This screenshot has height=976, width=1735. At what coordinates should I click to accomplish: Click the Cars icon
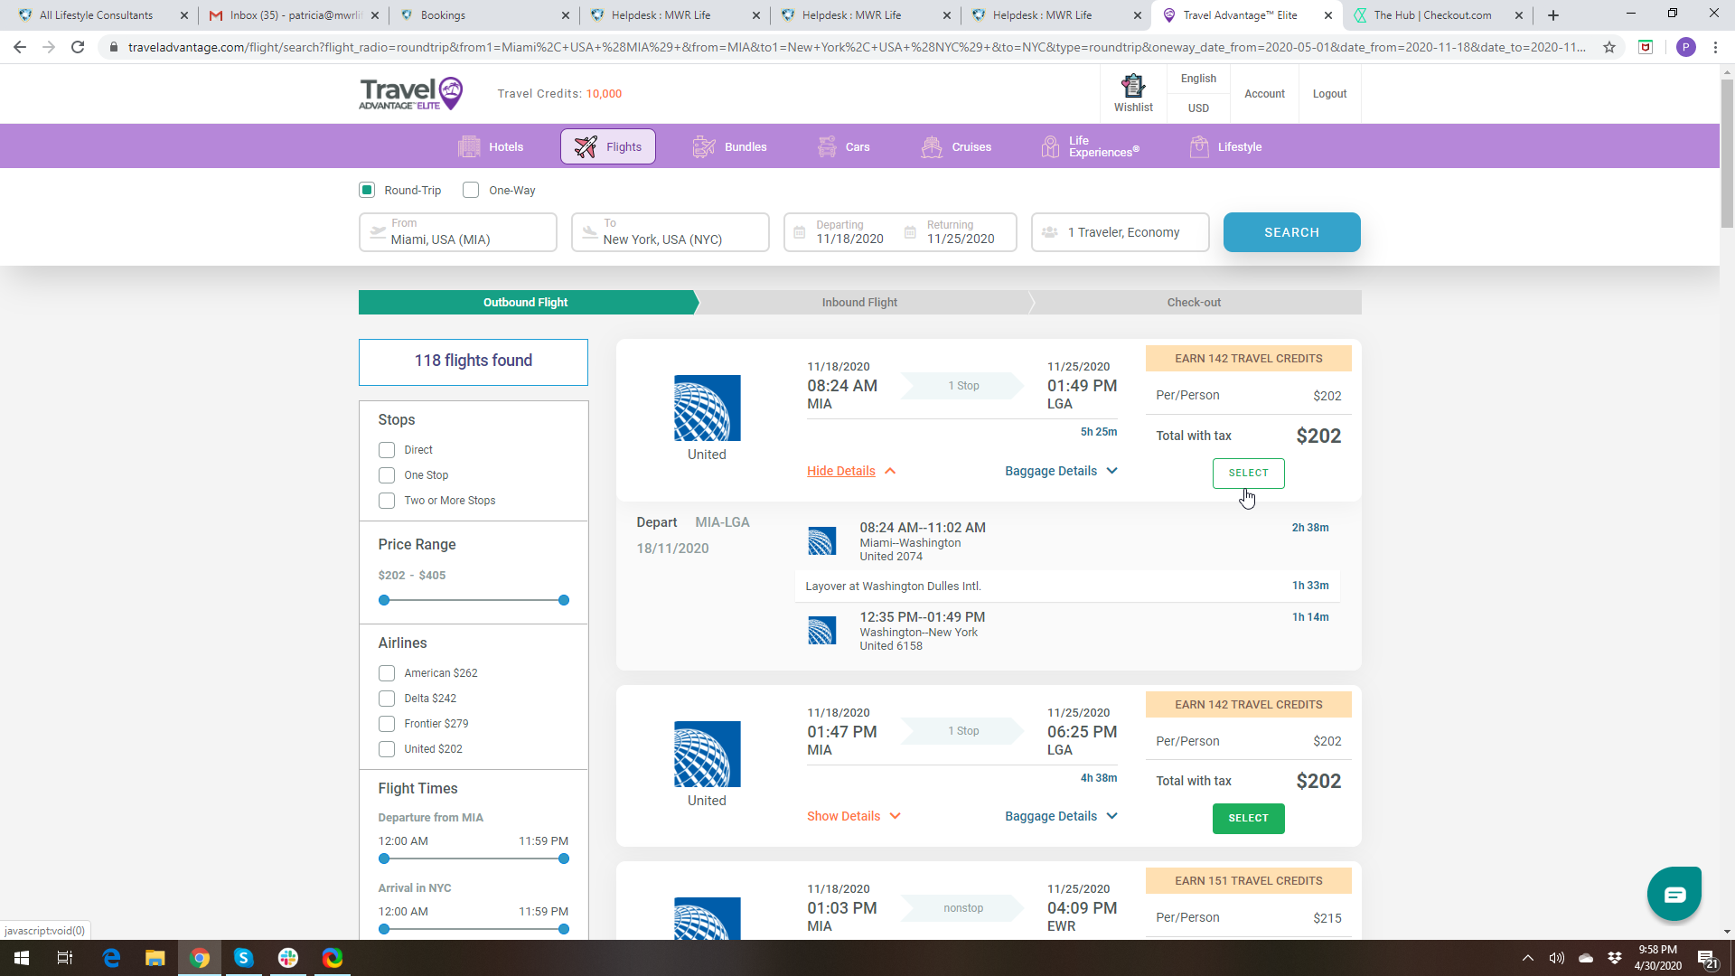coord(827,146)
